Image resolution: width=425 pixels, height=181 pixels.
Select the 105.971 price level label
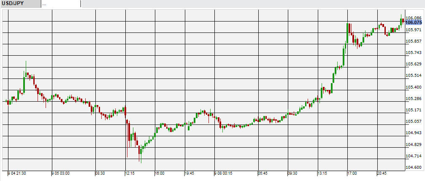pos(414,30)
